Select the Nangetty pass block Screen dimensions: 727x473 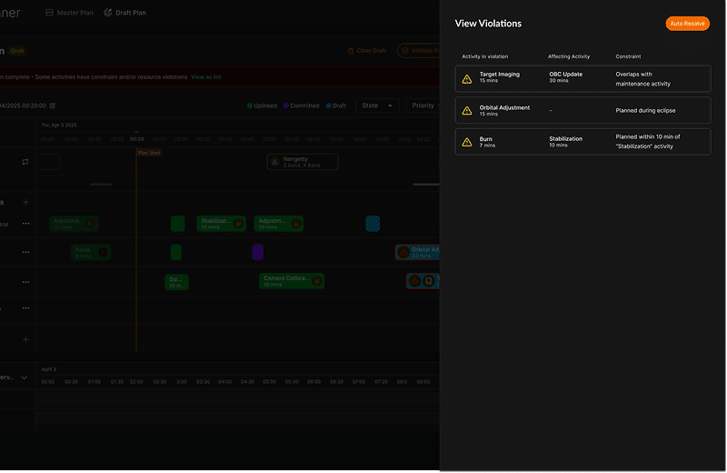(x=303, y=162)
